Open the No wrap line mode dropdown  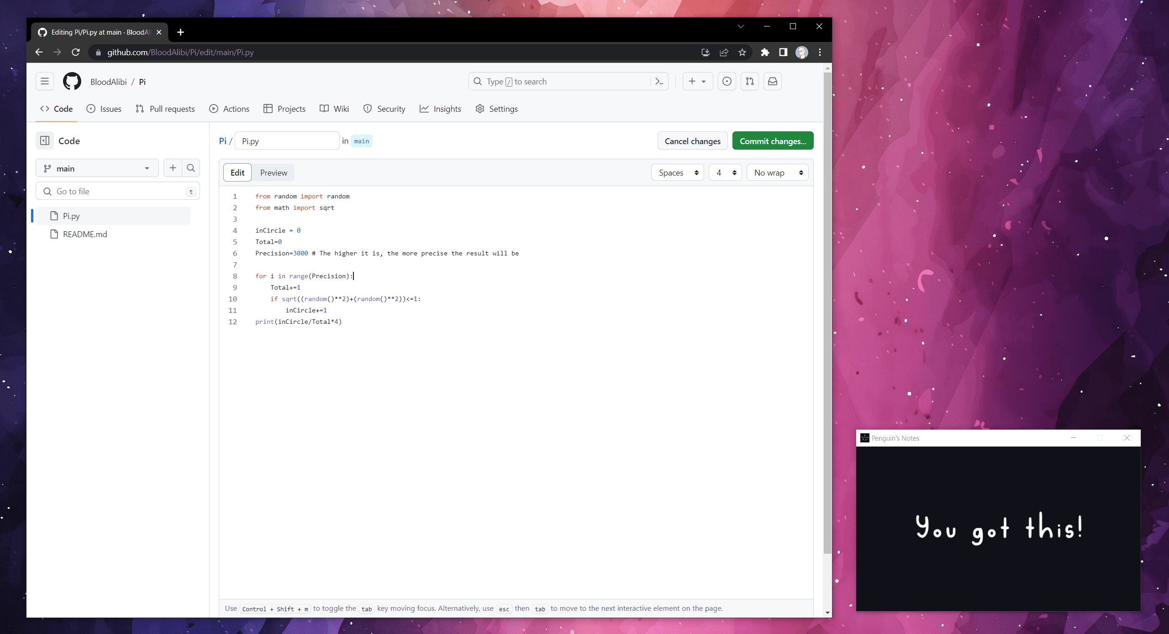(x=778, y=172)
